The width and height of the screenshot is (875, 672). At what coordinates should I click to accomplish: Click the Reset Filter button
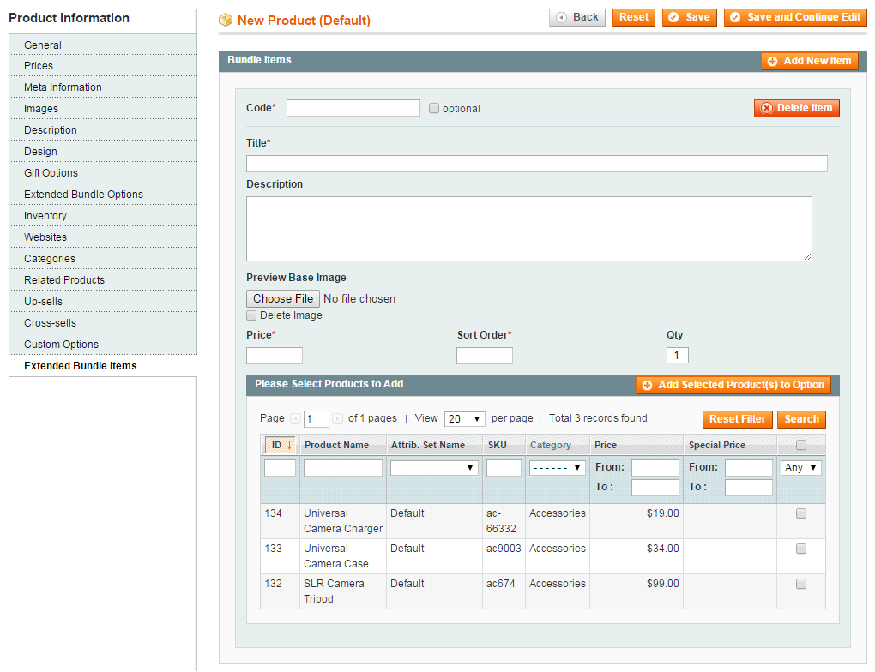[737, 419]
